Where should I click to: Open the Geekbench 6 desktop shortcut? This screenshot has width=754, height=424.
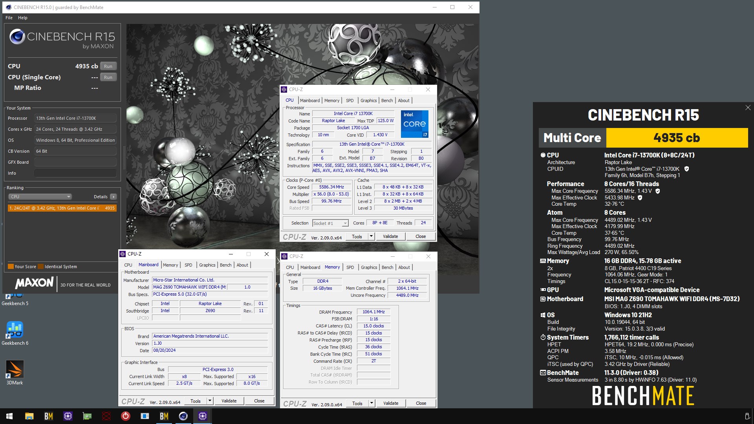(x=15, y=334)
